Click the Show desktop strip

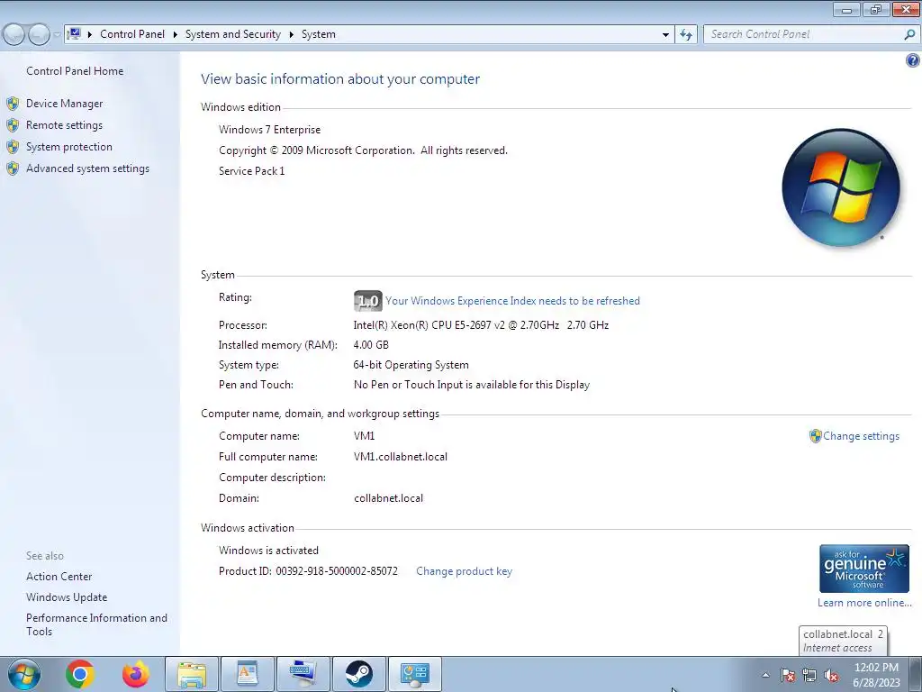(916, 674)
